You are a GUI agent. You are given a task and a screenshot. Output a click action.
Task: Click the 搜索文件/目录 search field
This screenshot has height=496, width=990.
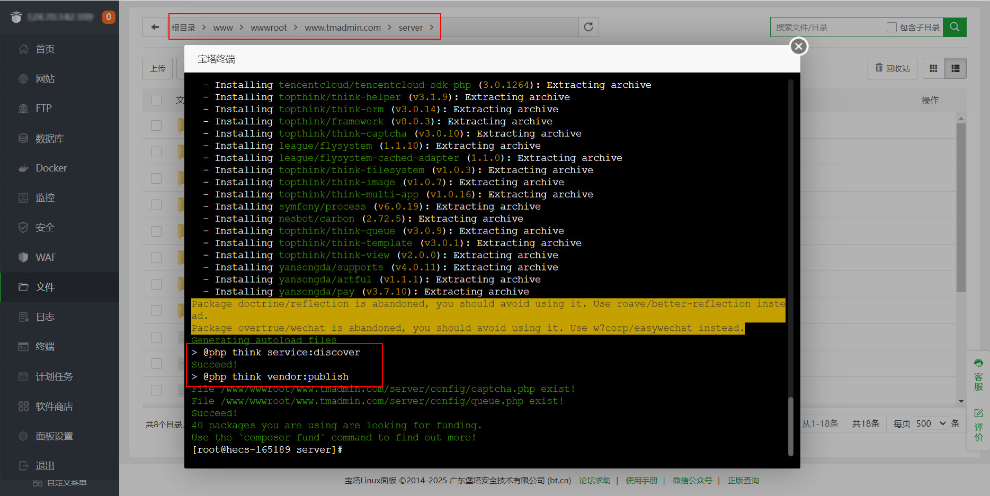tap(826, 27)
